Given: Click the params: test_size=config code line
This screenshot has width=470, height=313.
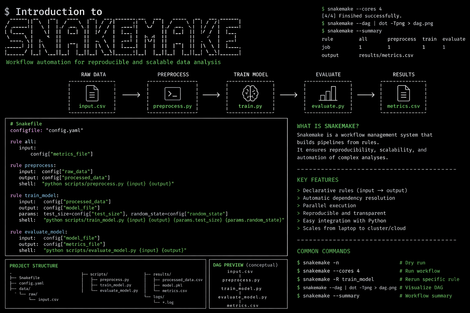Looking at the screenshot, I should (123, 214).
